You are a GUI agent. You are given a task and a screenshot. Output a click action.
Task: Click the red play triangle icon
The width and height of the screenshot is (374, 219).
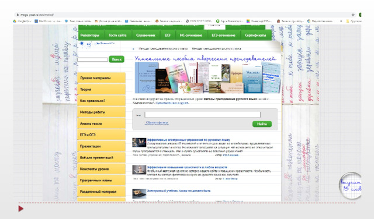click(21, 209)
